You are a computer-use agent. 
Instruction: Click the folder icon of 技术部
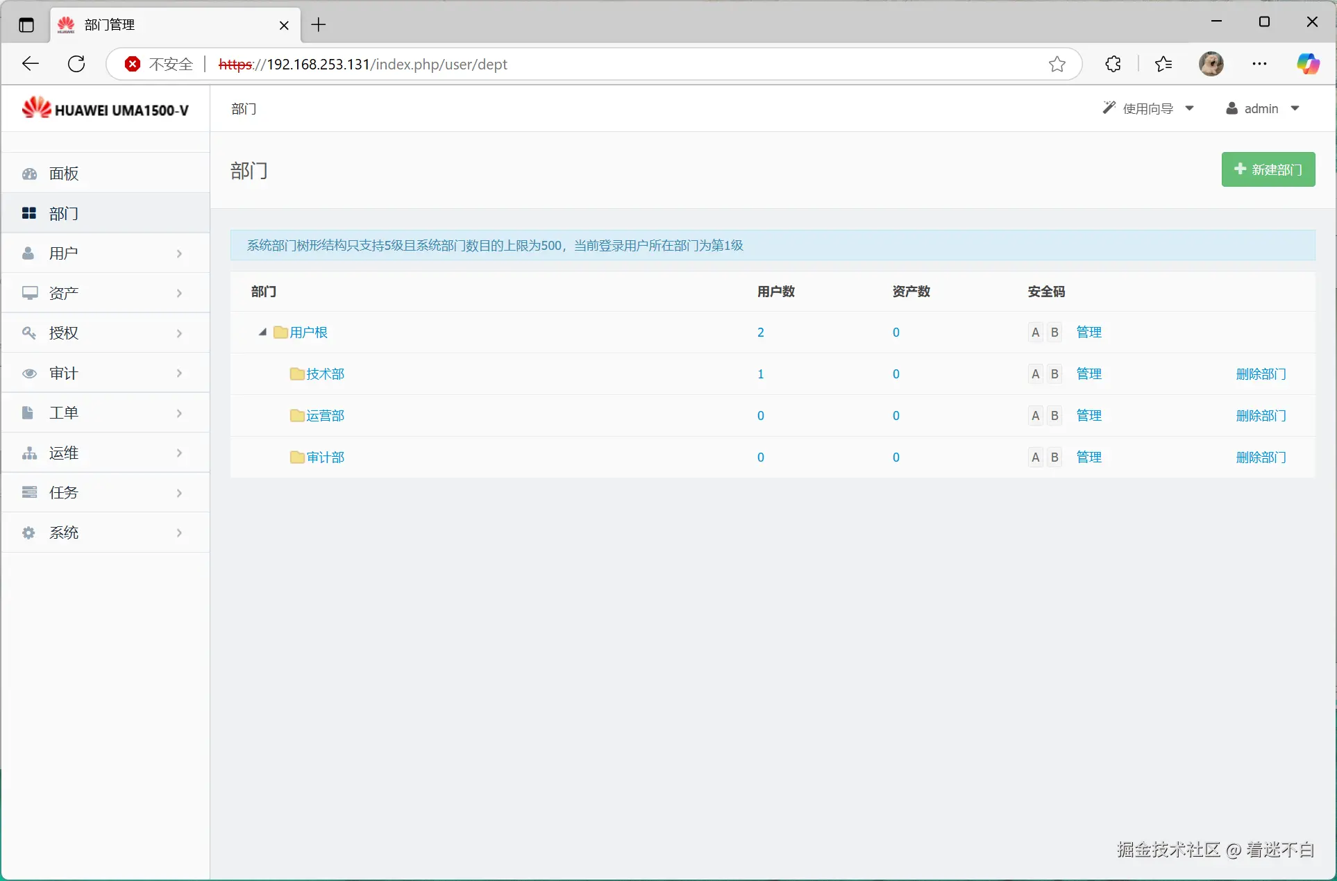[297, 374]
